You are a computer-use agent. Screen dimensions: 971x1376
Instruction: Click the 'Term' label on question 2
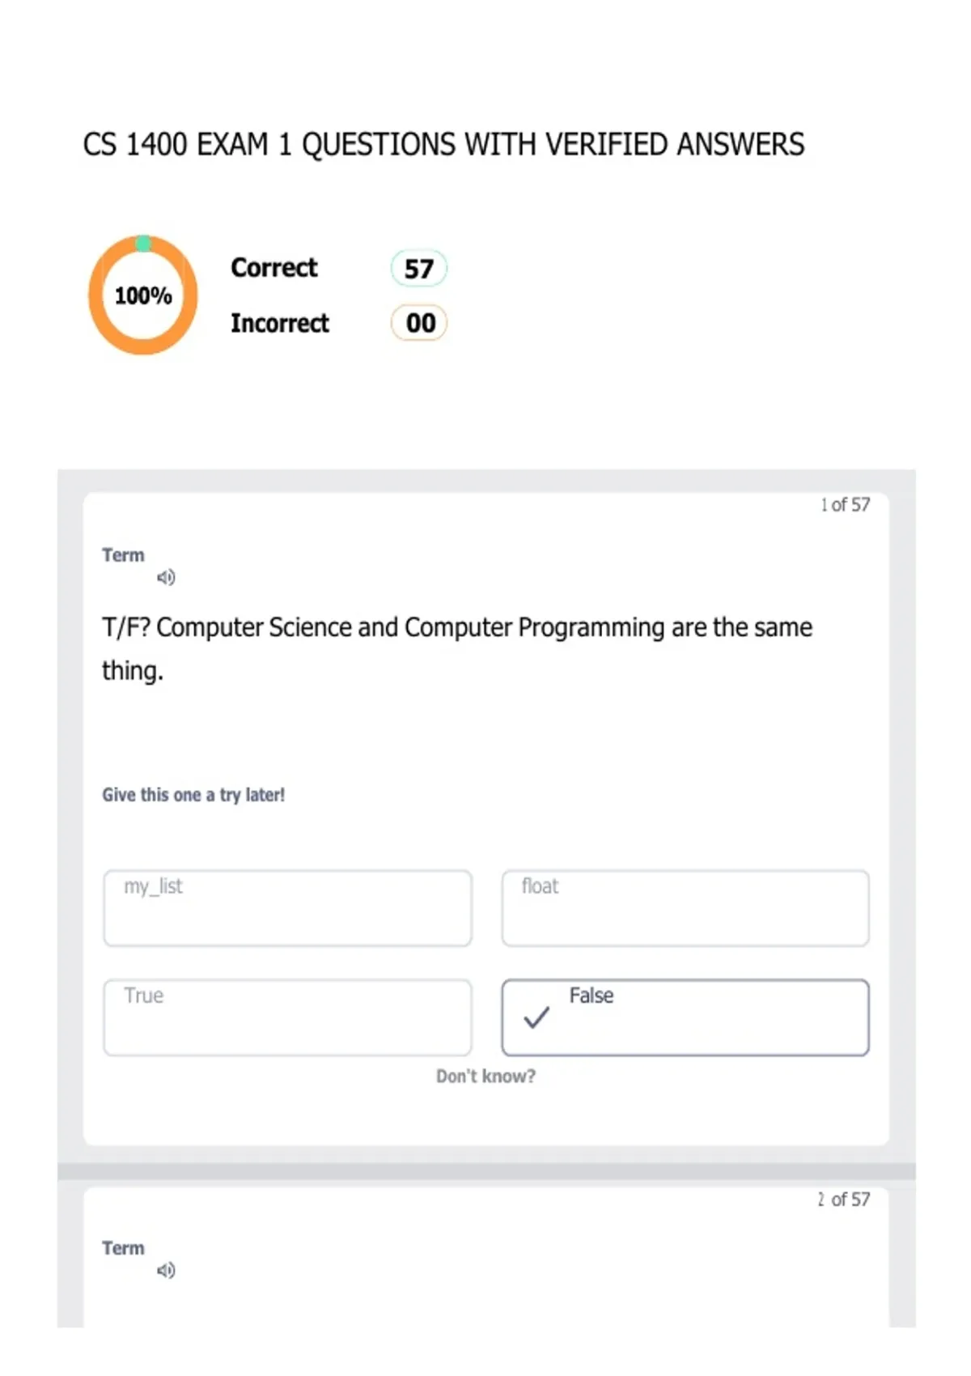[123, 1248]
